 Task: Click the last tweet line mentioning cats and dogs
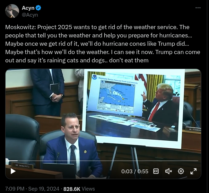(77, 60)
